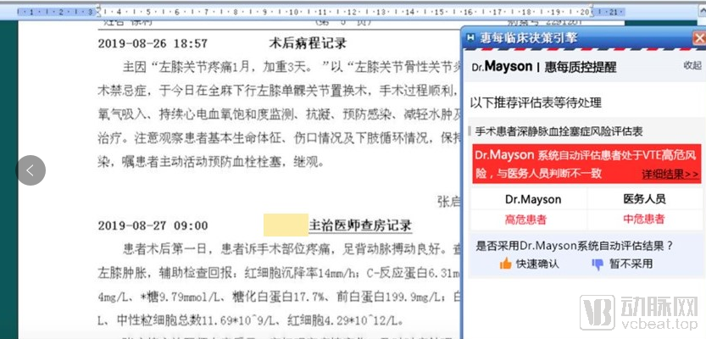
Task: Click the thumbs-down 暂不采用 icon
Action: [x=597, y=264]
